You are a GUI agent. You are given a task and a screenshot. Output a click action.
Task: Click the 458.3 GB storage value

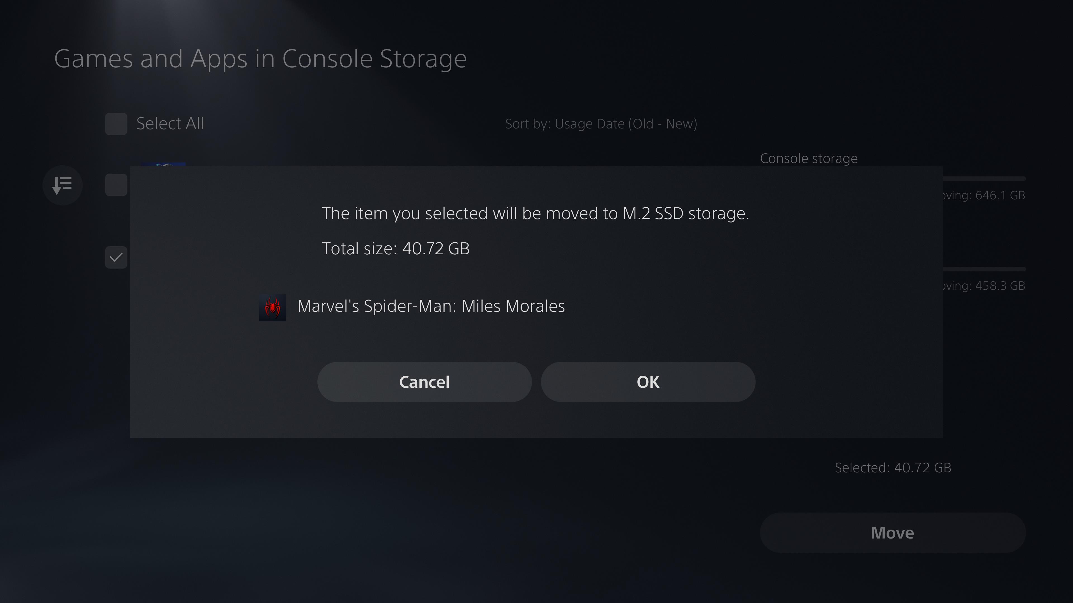pos(1000,286)
